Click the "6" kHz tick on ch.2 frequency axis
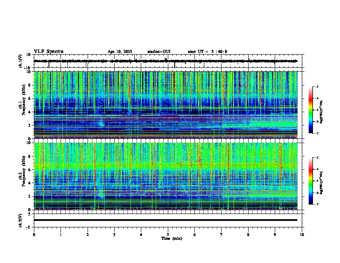340x263 pixels. click(30, 170)
